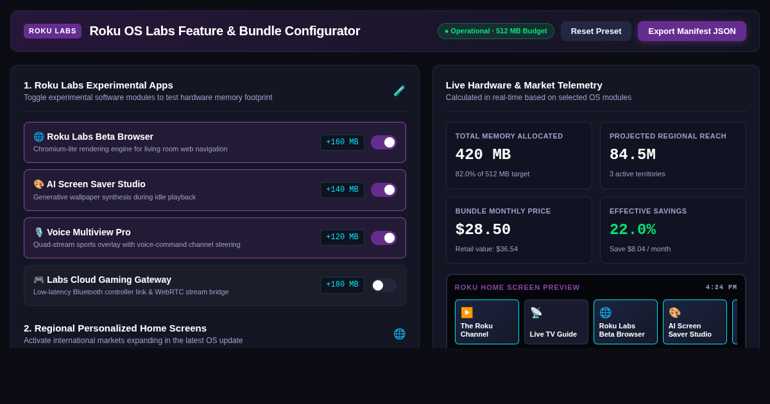Click the 'Live Hardware & Market Telemetry' heading

524,85
